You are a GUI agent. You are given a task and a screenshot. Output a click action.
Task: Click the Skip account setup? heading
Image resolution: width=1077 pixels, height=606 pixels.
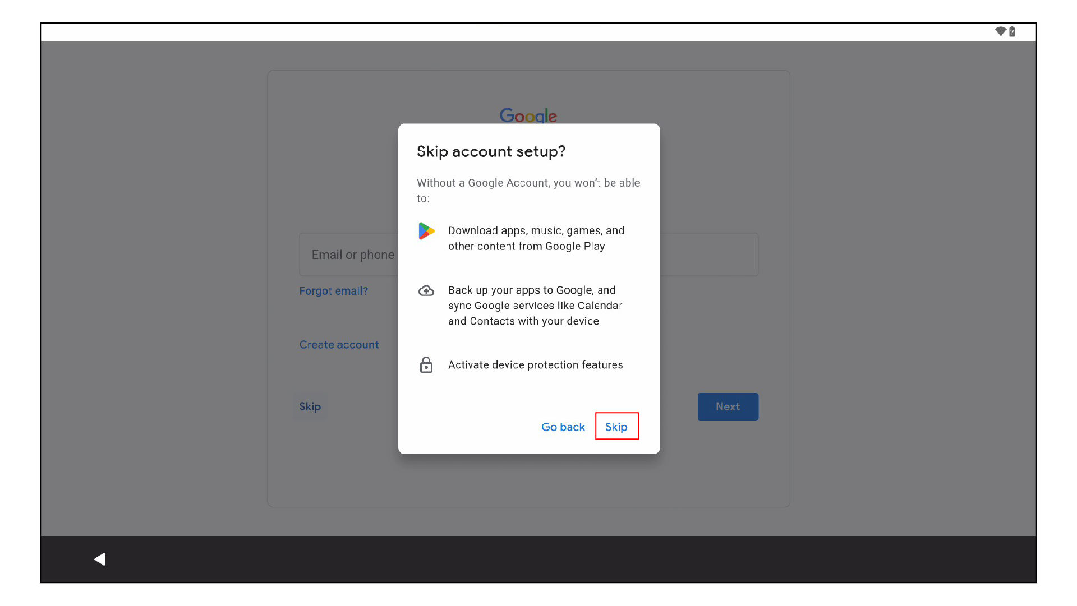pos(491,151)
